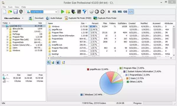Expand Program Files in folder tree

pos(7,37)
